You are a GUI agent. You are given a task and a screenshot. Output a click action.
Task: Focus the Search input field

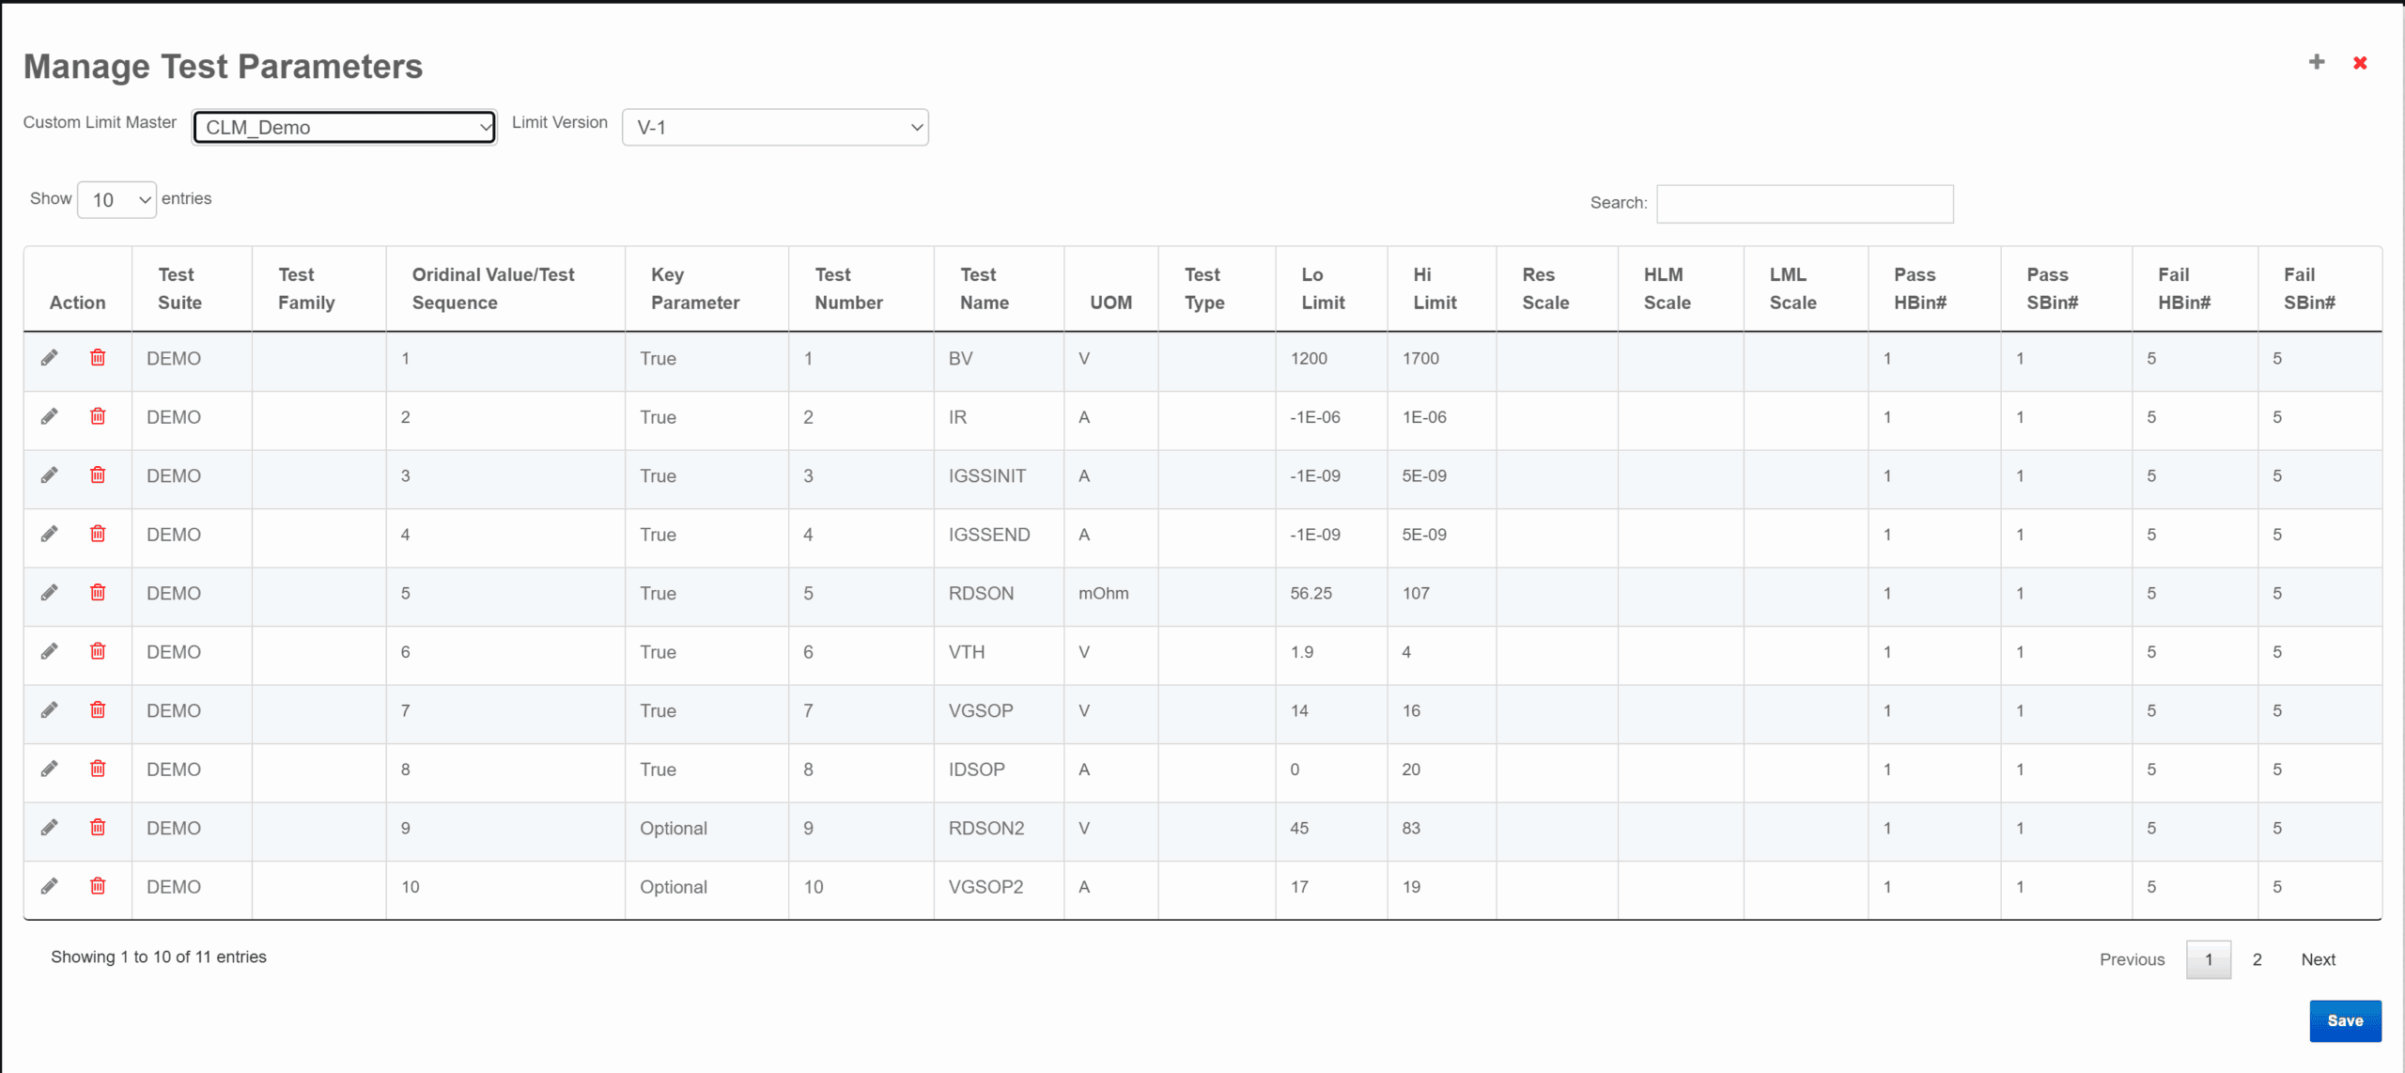tap(1804, 204)
